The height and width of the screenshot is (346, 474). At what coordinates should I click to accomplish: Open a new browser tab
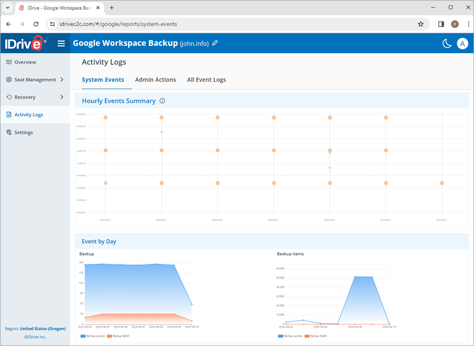112,8
